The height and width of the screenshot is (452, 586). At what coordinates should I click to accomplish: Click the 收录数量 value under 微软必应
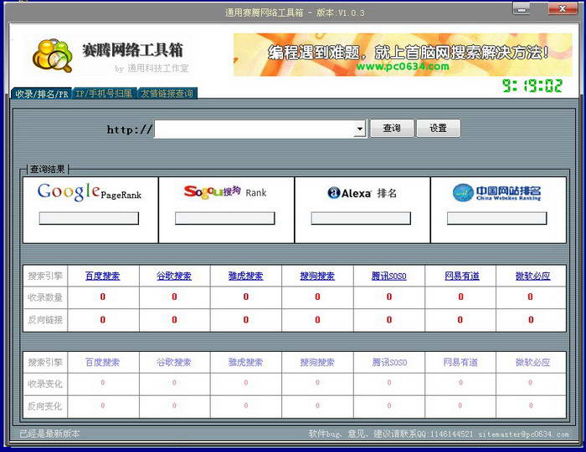coord(530,297)
